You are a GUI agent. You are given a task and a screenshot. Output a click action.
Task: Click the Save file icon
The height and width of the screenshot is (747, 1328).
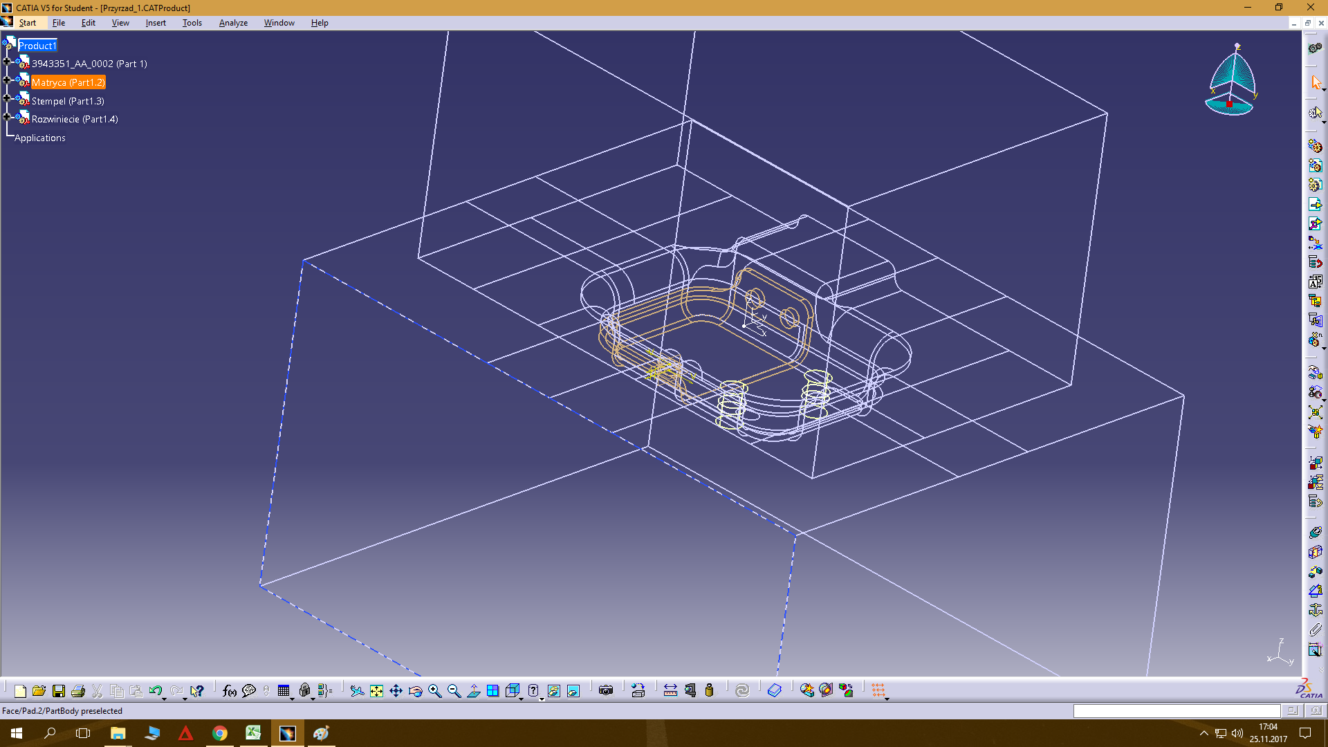pos(59,691)
